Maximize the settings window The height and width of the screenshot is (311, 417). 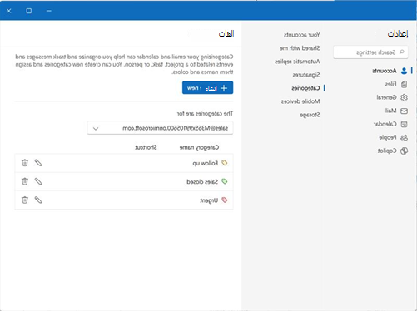tap(29, 11)
